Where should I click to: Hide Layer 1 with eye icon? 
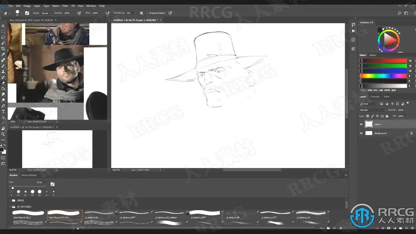pyautogui.click(x=361, y=124)
